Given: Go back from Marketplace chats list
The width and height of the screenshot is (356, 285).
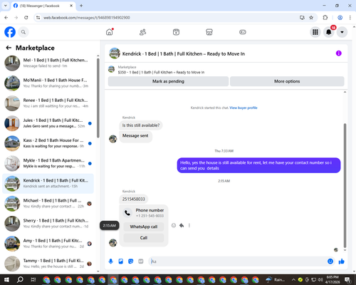Looking at the screenshot, I should point(9,48).
